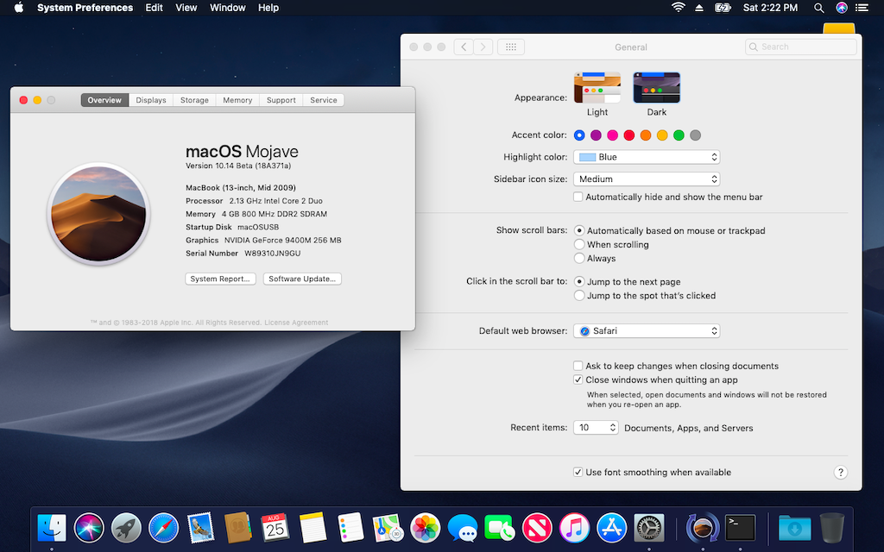Select automatically based on mouse or trackpad

coord(579,230)
